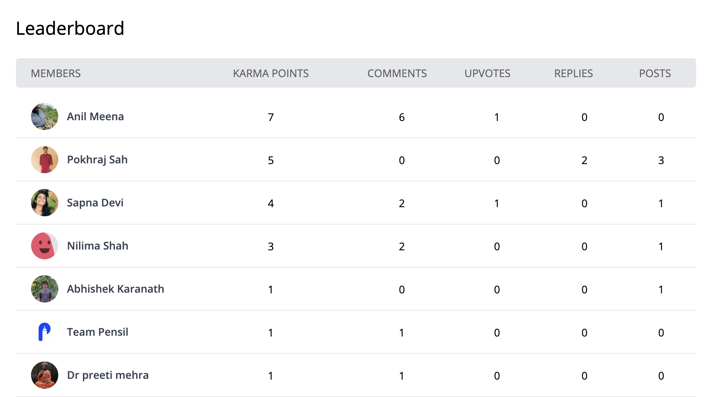Click Pokhraj Sah's profile picture
This screenshot has width=709, height=397.
pos(45,160)
